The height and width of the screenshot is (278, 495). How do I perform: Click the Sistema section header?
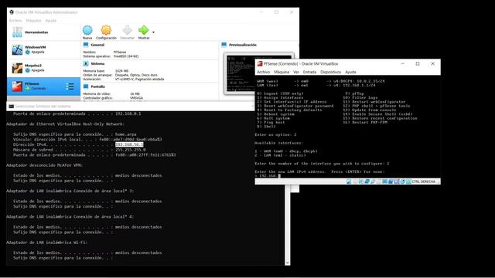tap(97, 63)
